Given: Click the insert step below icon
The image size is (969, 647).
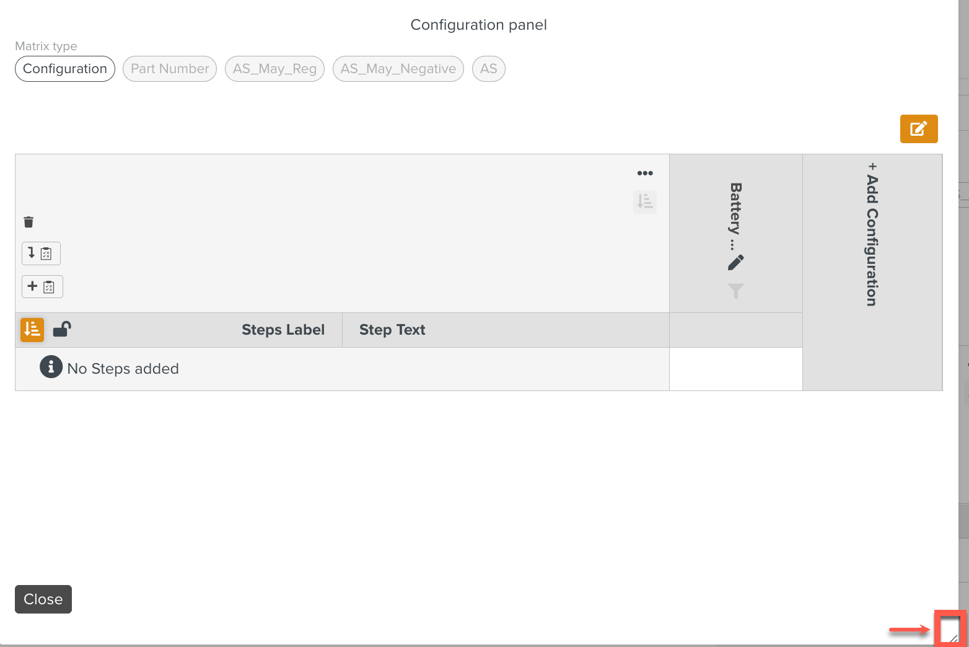Looking at the screenshot, I should coord(41,253).
